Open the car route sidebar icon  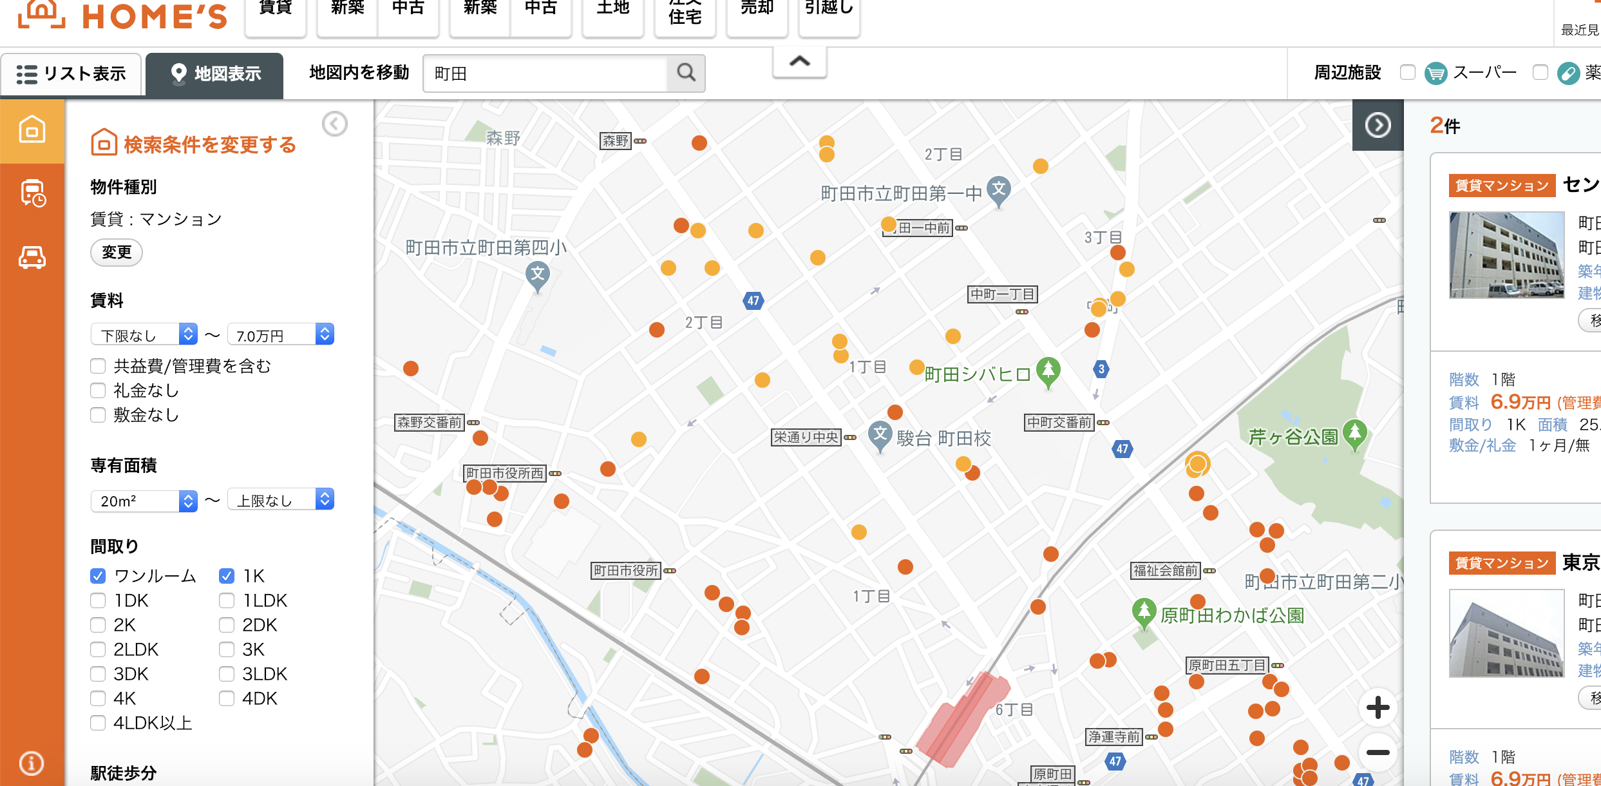point(32,258)
